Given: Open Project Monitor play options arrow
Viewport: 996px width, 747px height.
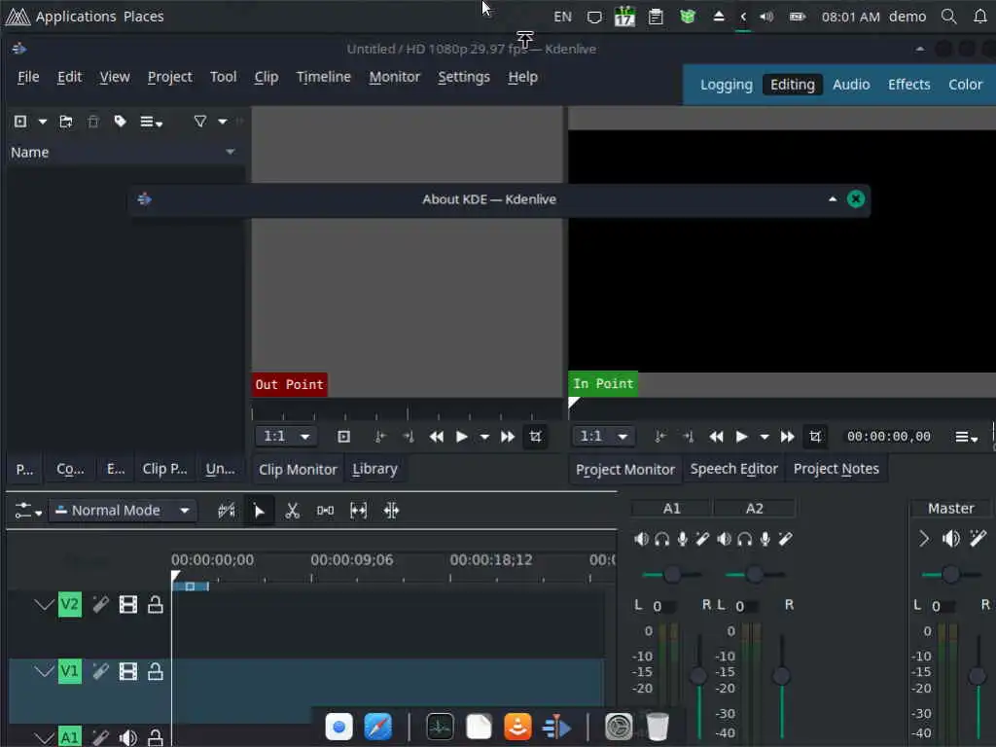Looking at the screenshot, I should (765, 437).
